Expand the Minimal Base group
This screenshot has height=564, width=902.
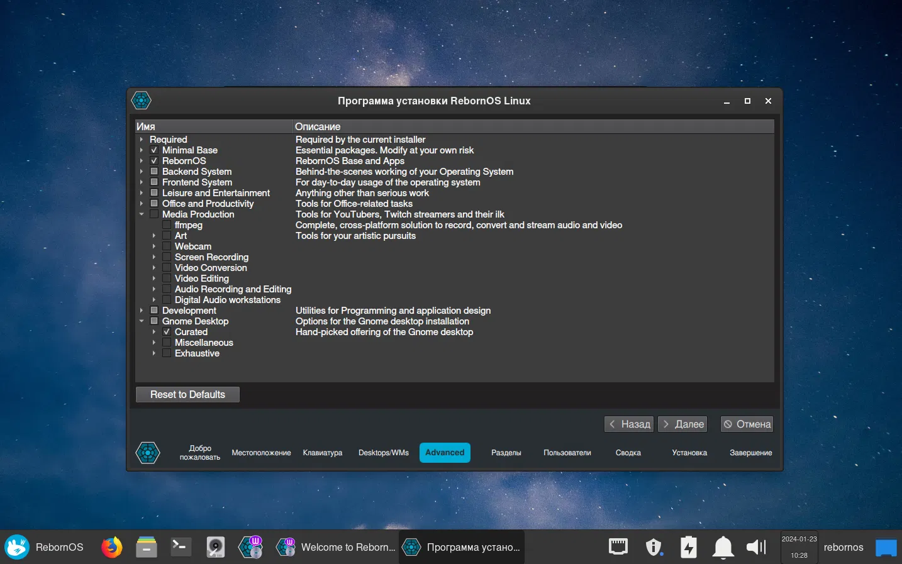point(142,150)
